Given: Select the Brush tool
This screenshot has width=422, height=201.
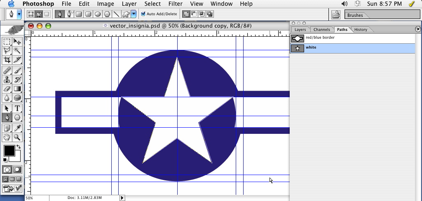Looking at the screenshot, I should tap(17, 71).
